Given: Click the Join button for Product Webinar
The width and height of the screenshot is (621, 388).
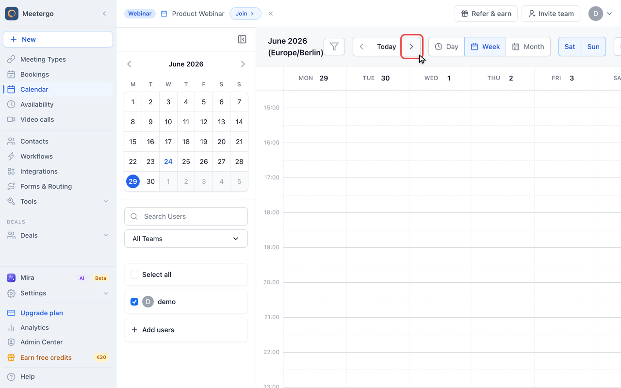Looking at the screenshot, I should [245, 14].
